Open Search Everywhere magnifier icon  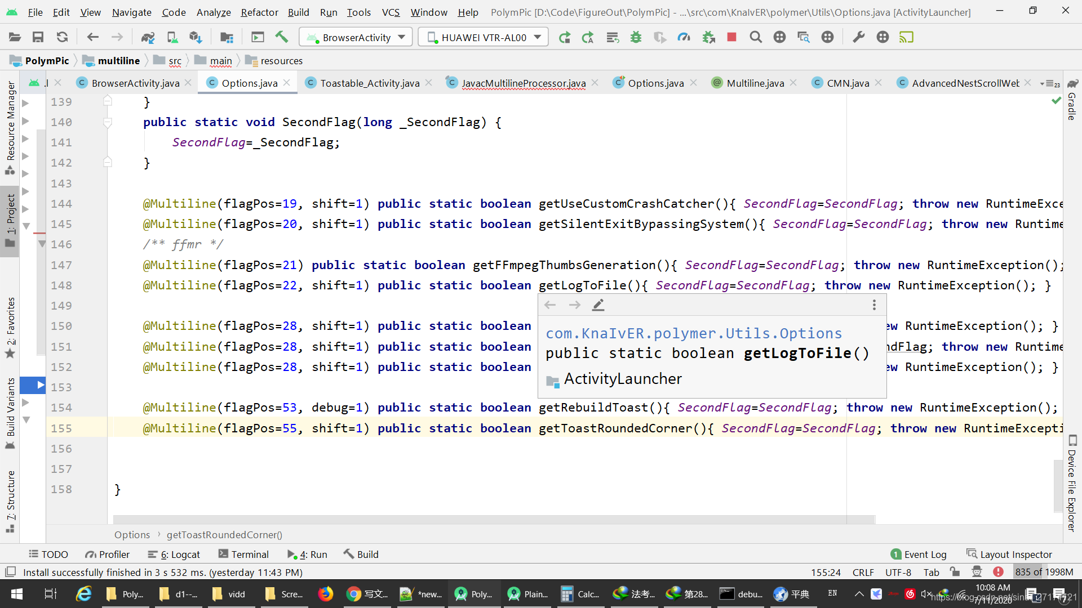756,37
